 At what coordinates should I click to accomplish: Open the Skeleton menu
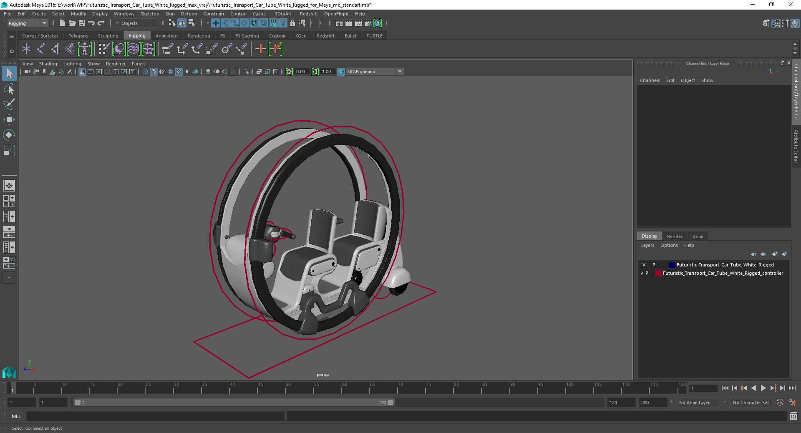click(150, 14)
